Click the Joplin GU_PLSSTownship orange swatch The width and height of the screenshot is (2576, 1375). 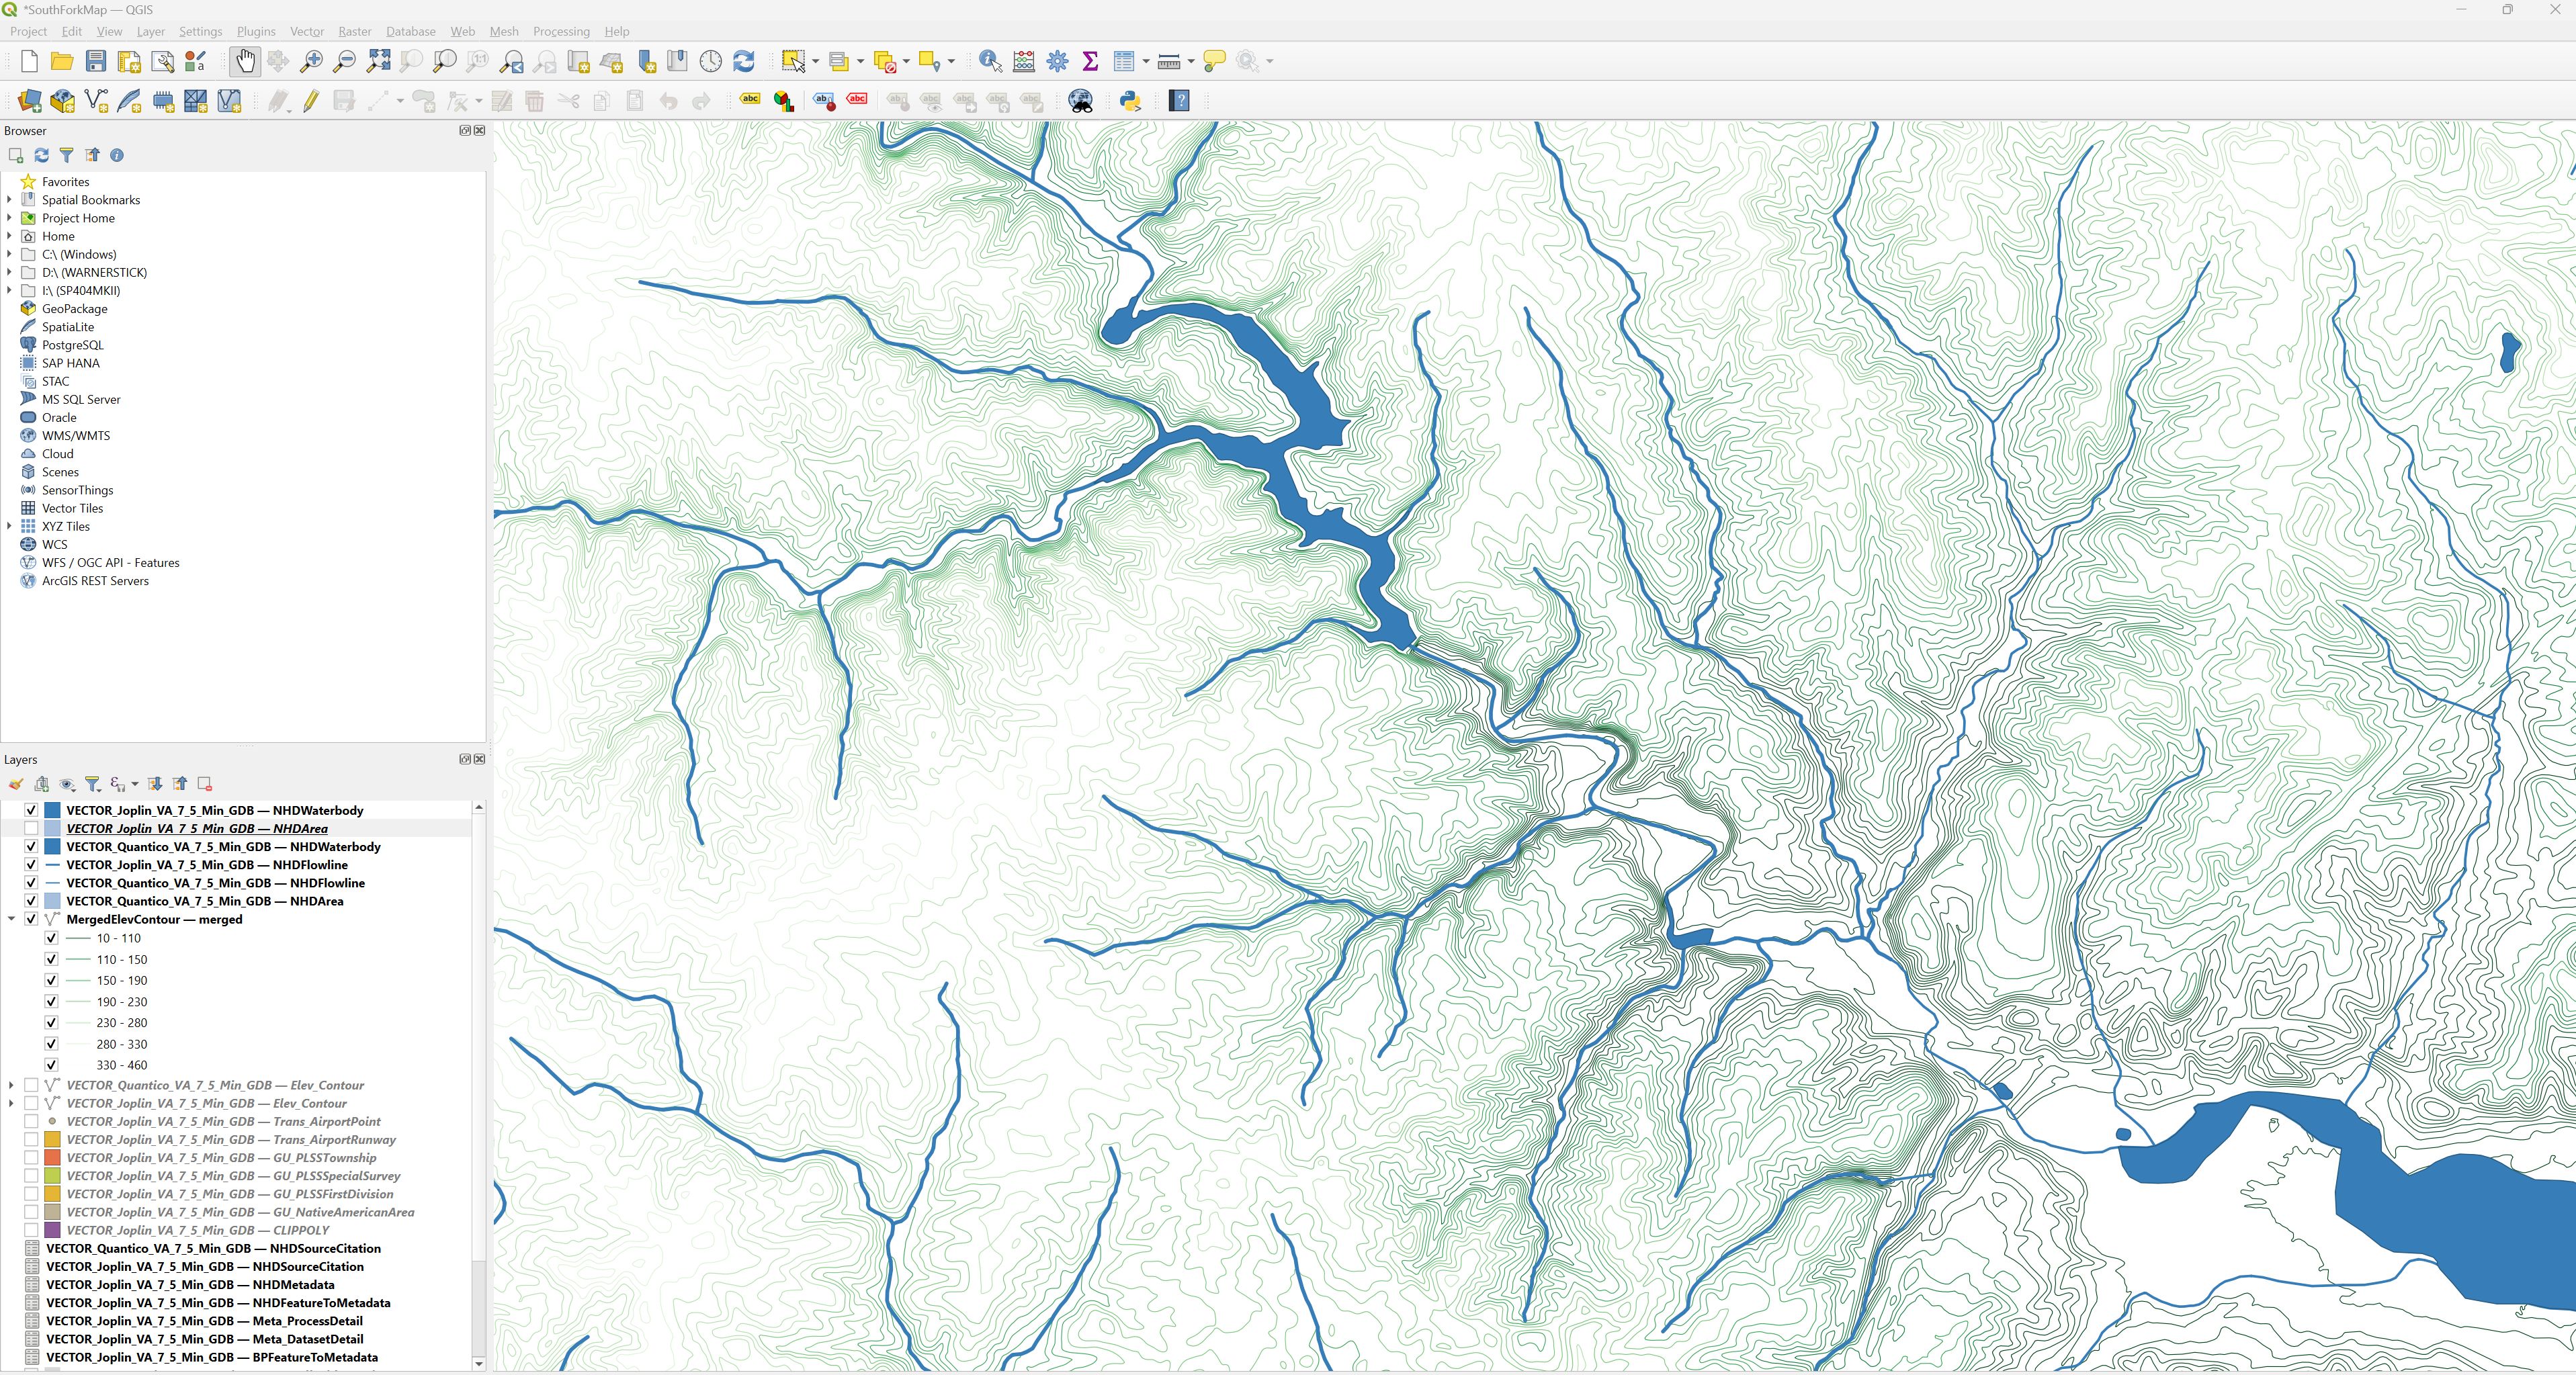pos(53,1158)
